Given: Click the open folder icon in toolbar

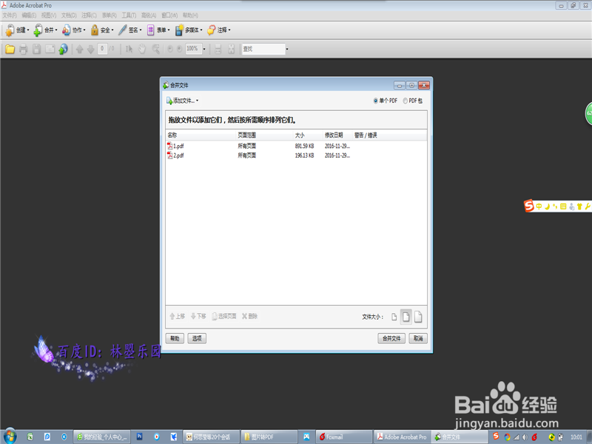Looking at the screenshot, I should coord(10,49).
